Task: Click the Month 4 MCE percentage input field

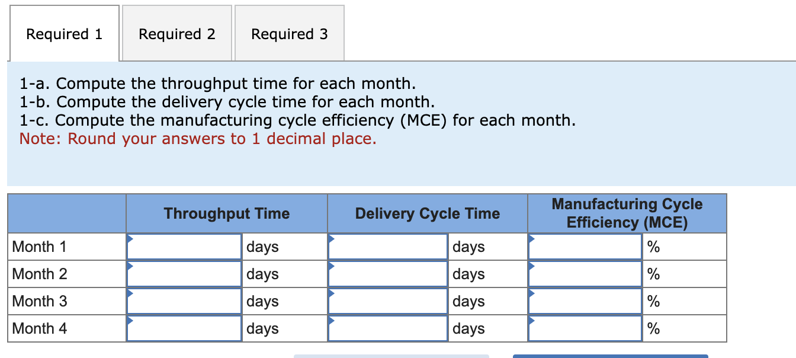Action: click(585, 328)
